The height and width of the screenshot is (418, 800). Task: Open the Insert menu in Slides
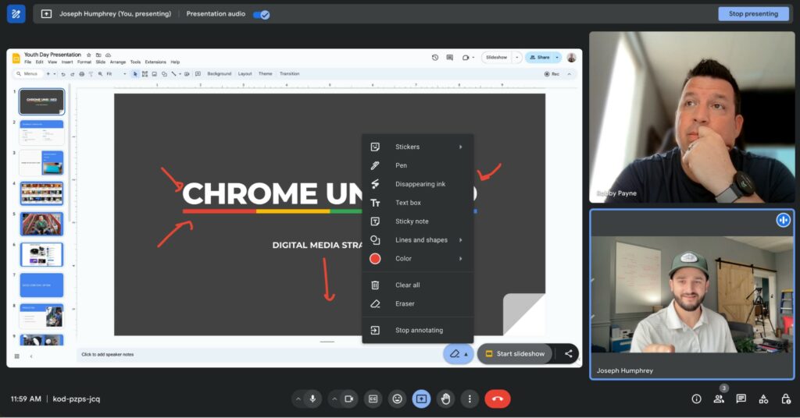[67, 62]
